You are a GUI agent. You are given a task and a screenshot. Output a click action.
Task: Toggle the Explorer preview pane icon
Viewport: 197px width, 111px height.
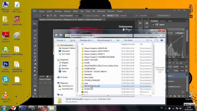(156, 40)
